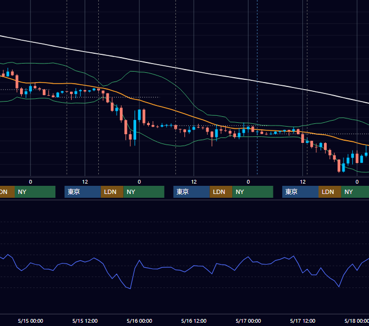Select the LDN session block on 5/17
Screen dimensions: 369x326
pyautogui.click(x=330, y=192)
